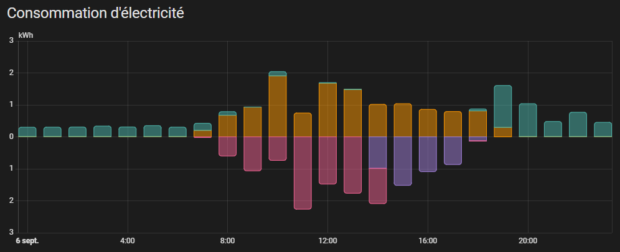Select the last teal bar at 23:00
This screenshot has width=620, height=252.
(x=603, y=129)
